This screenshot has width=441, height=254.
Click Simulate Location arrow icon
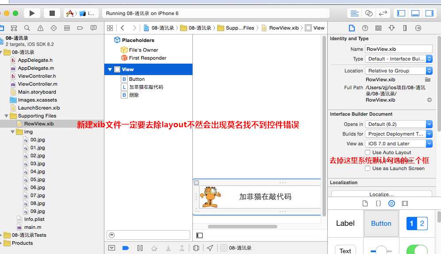[x=210, y=248]
